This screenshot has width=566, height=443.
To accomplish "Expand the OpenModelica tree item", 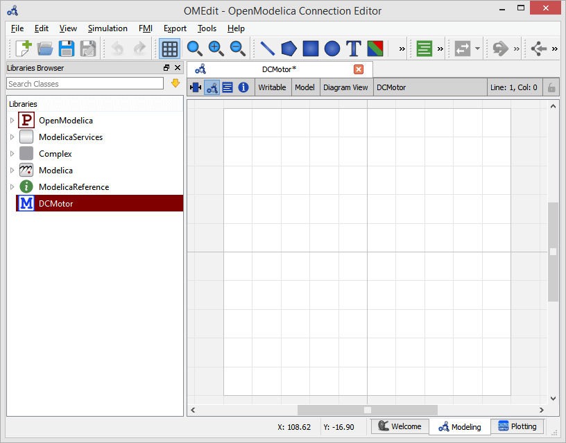I will coord(12,120).
